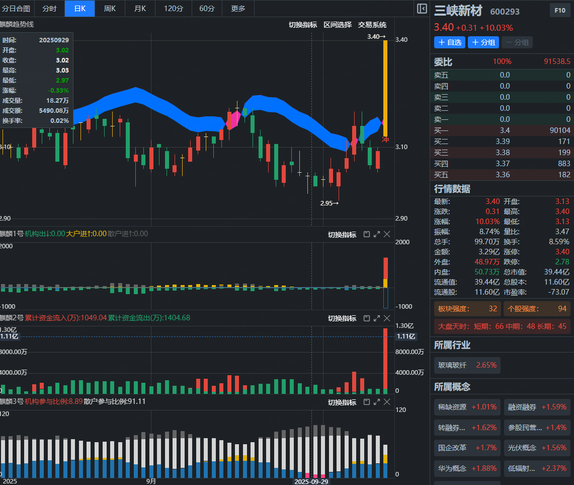The image size is (574, 485).
Task: Open F10 company info
Action: (x=559, y=10)
